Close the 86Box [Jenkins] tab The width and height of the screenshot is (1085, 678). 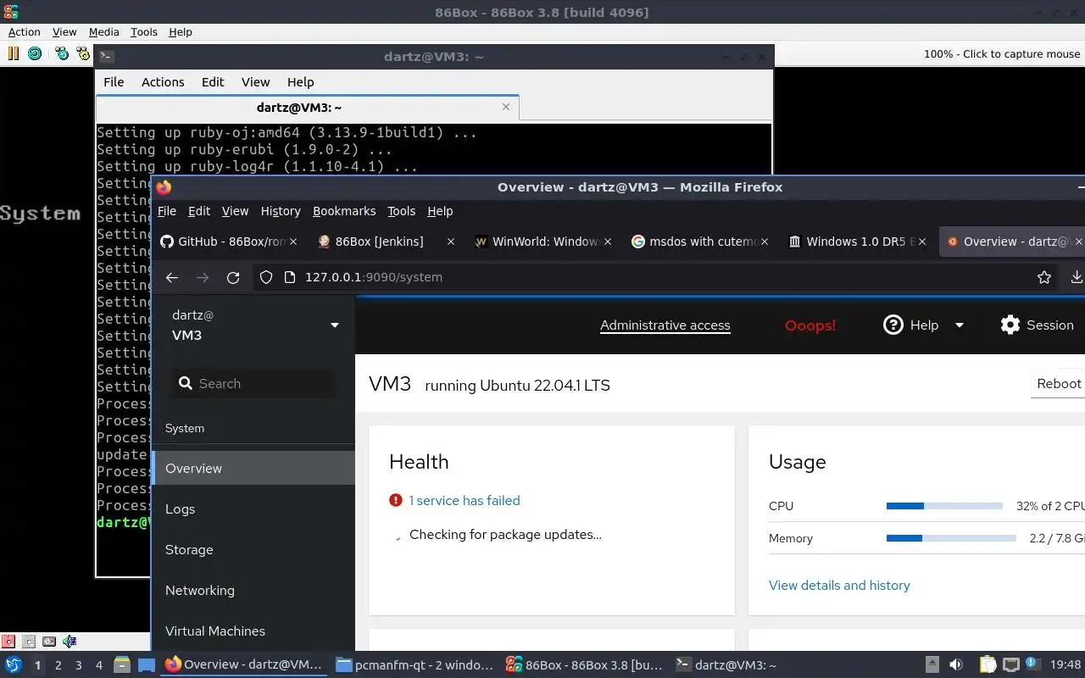(x=450, y=242)
